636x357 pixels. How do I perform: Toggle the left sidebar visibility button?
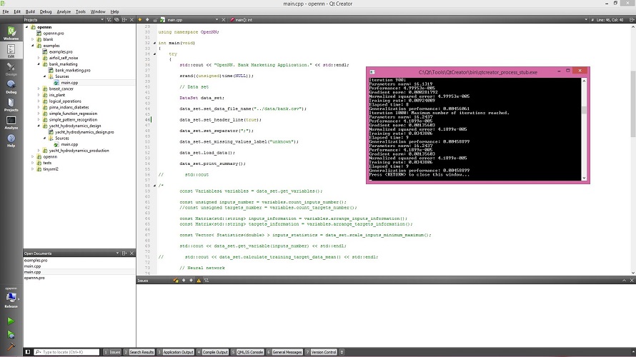pyautogui.click(x=28, y=352)
